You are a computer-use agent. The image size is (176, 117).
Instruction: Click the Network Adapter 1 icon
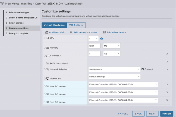pyautogui.click(x=48, y=69)
